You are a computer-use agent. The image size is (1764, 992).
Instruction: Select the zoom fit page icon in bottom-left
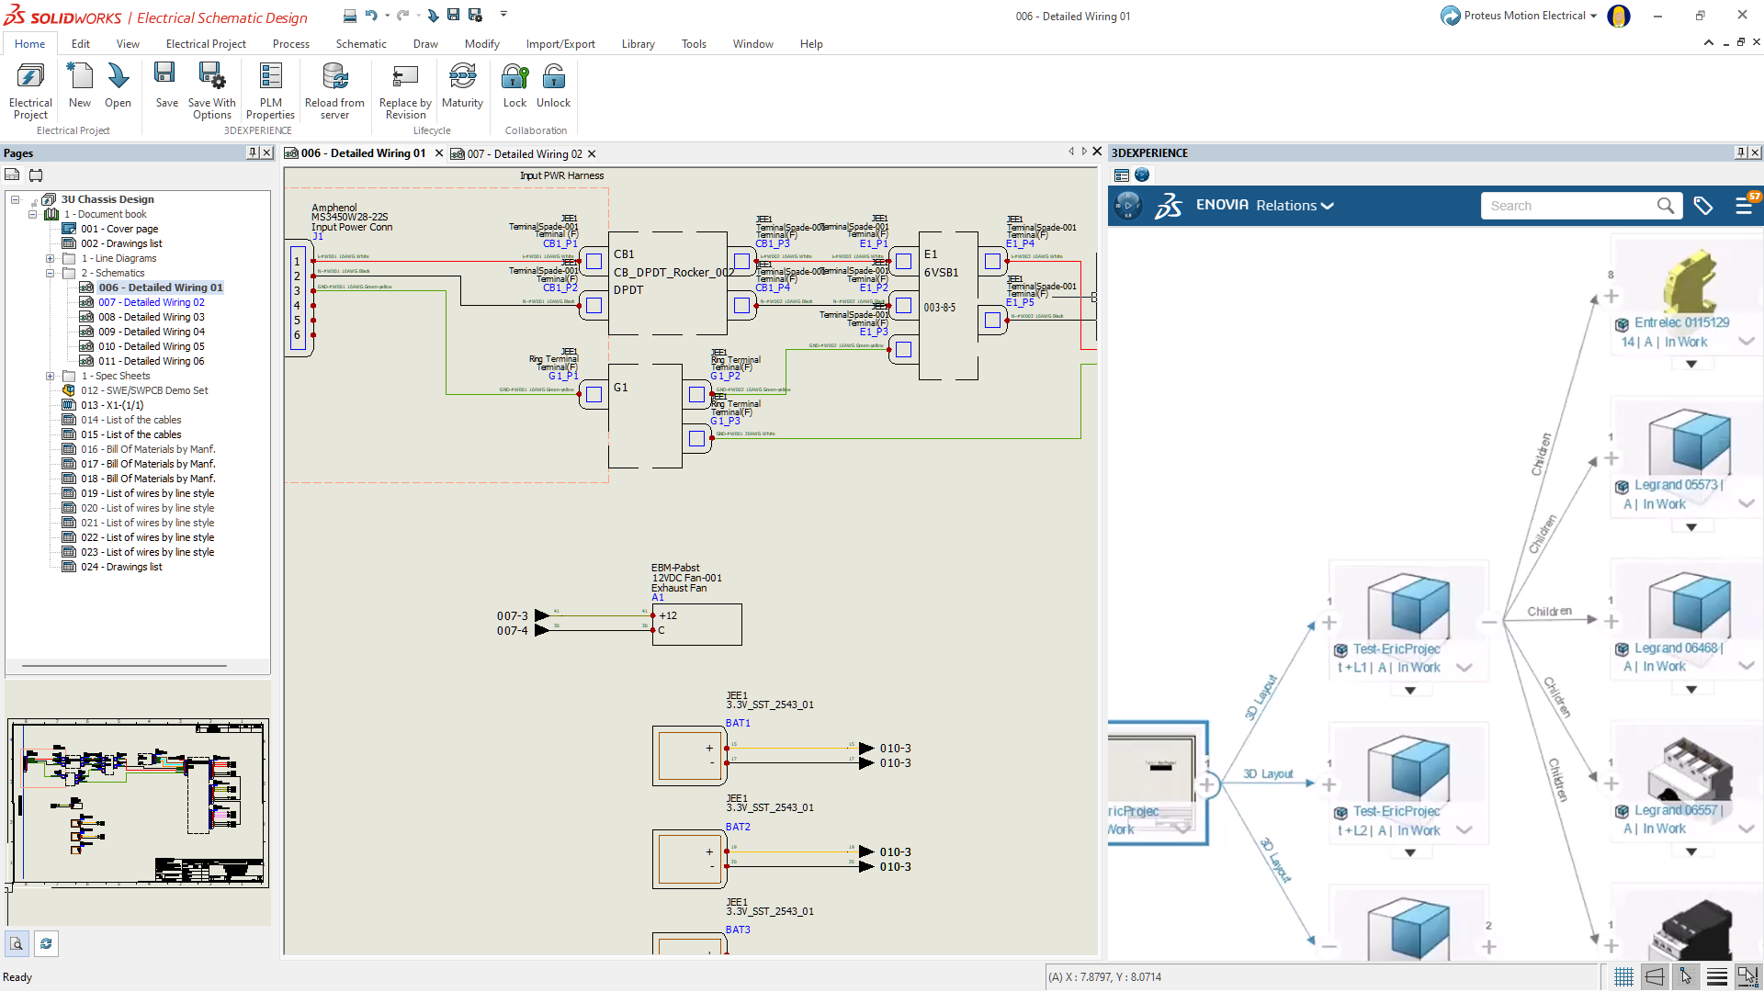[17, 943]
